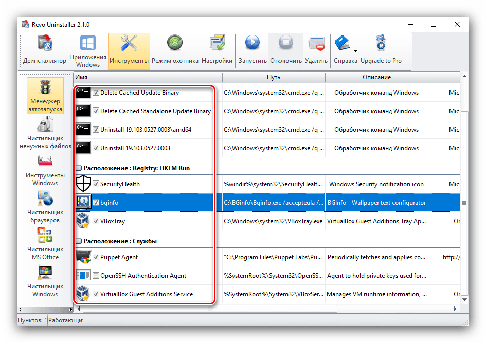The image size is (486, 343).
Task: Open Настройки settings icon
Action: pos(217,51)
